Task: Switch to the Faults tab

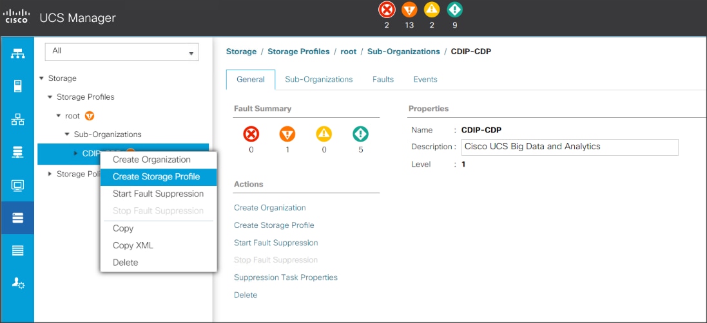Action: click(383, 80)
